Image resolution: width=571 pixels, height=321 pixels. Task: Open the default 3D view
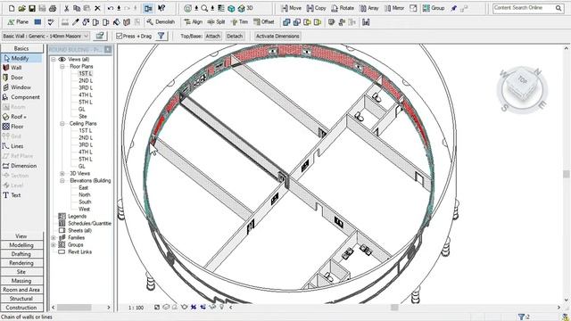pyautogui.click(x=244, y=8)
